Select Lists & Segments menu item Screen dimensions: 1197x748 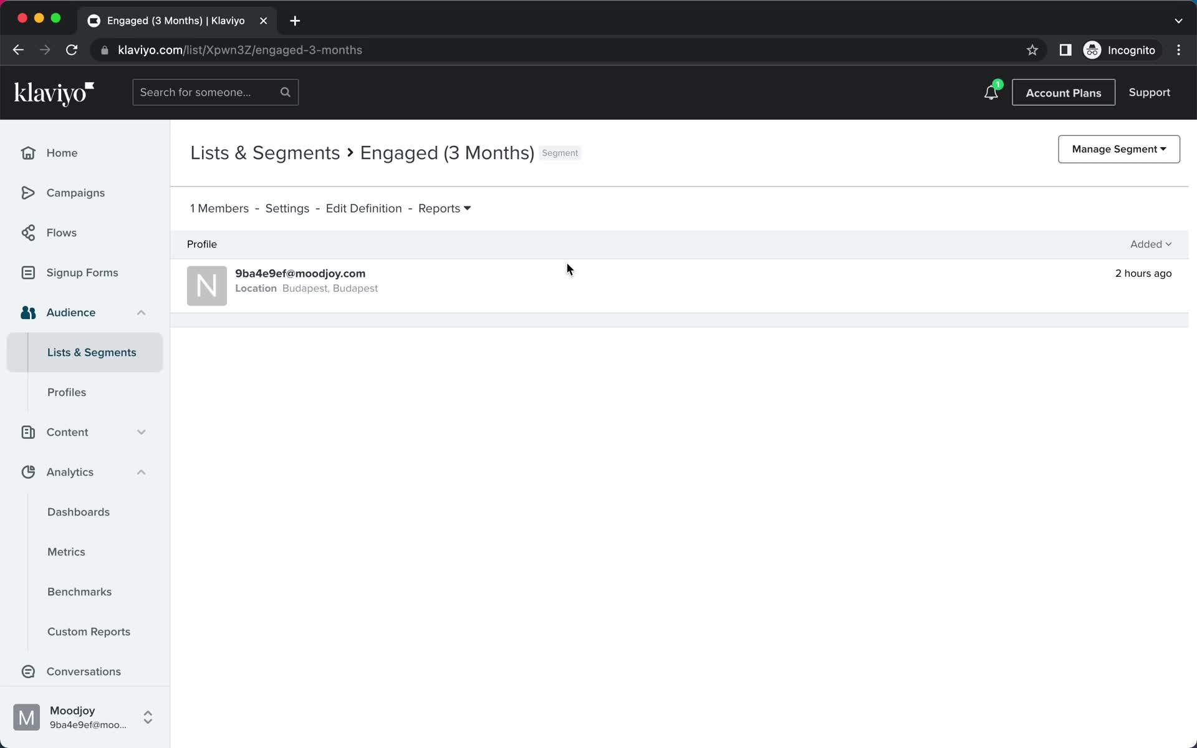click(92, 352)
